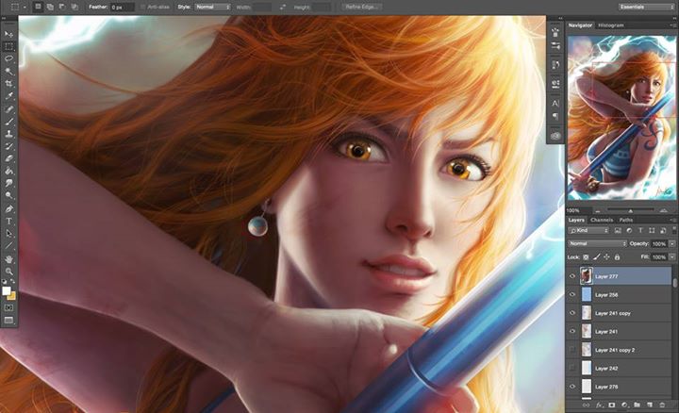Select the Move tool
The image size is (679, 413).
(x=9, y=33)
